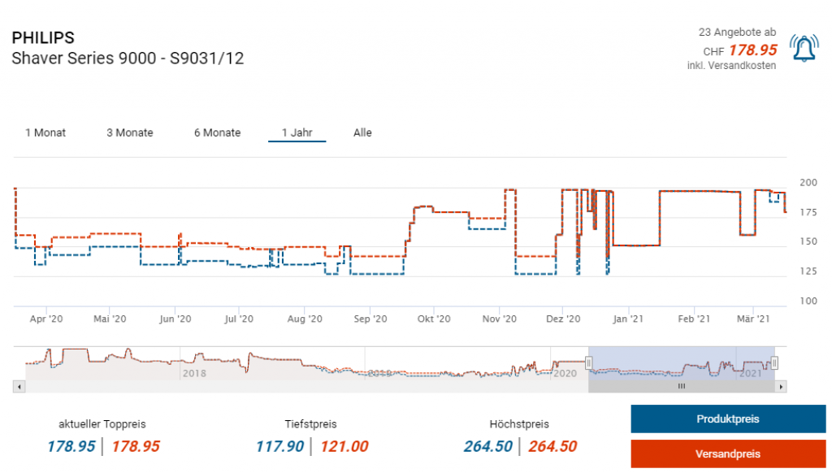Click the blue aktueller Toppreis 178.95

point(71,446)
